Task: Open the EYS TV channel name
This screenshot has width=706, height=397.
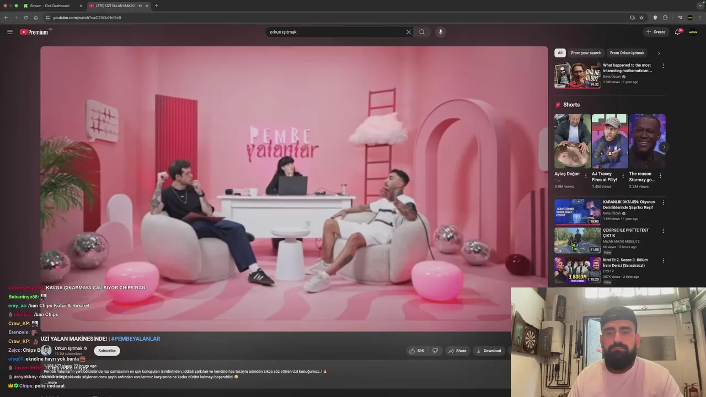Action: (608, 271)
